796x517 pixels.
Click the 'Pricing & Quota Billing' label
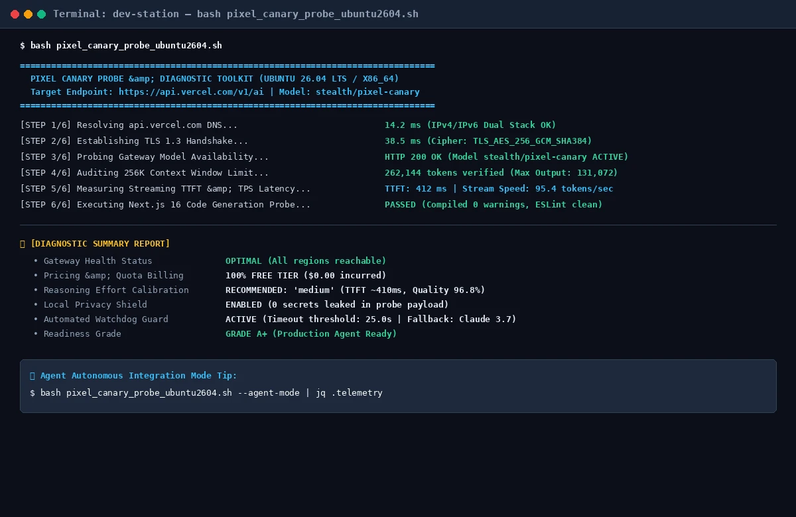[x=113, y=276]
